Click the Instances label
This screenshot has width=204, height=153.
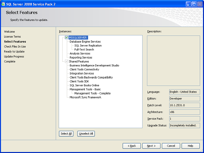65,32
